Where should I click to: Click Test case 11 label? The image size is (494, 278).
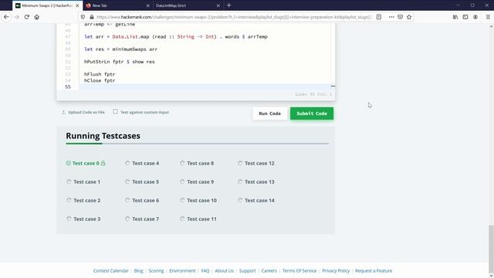[201, 219]
